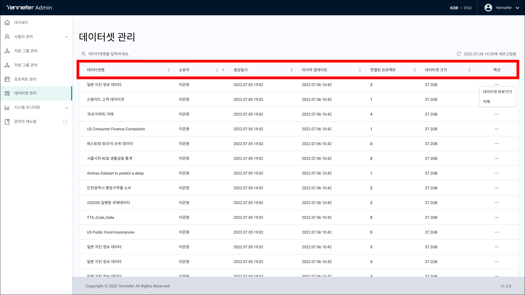Image resolution: width=525 pixels, height=295 pixels.
Task: Toggle sort on dataset size column
Action: click(x=469, y=70)
